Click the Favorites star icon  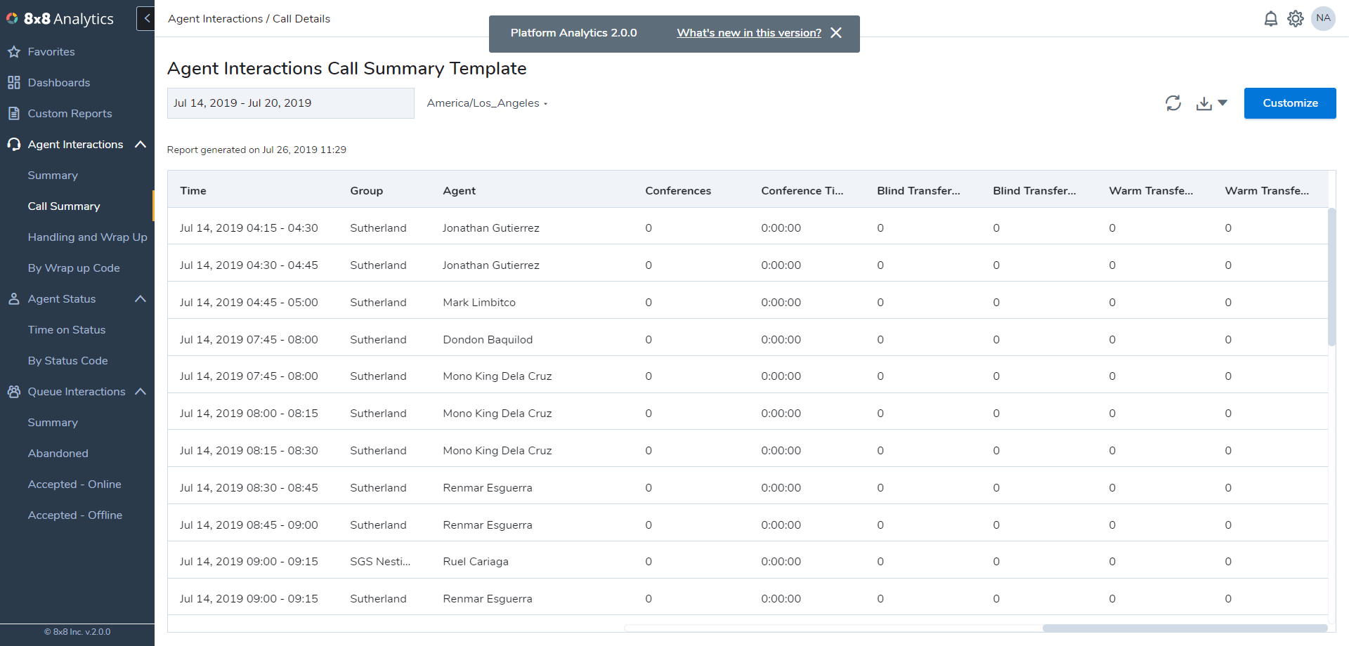(13, 52)
